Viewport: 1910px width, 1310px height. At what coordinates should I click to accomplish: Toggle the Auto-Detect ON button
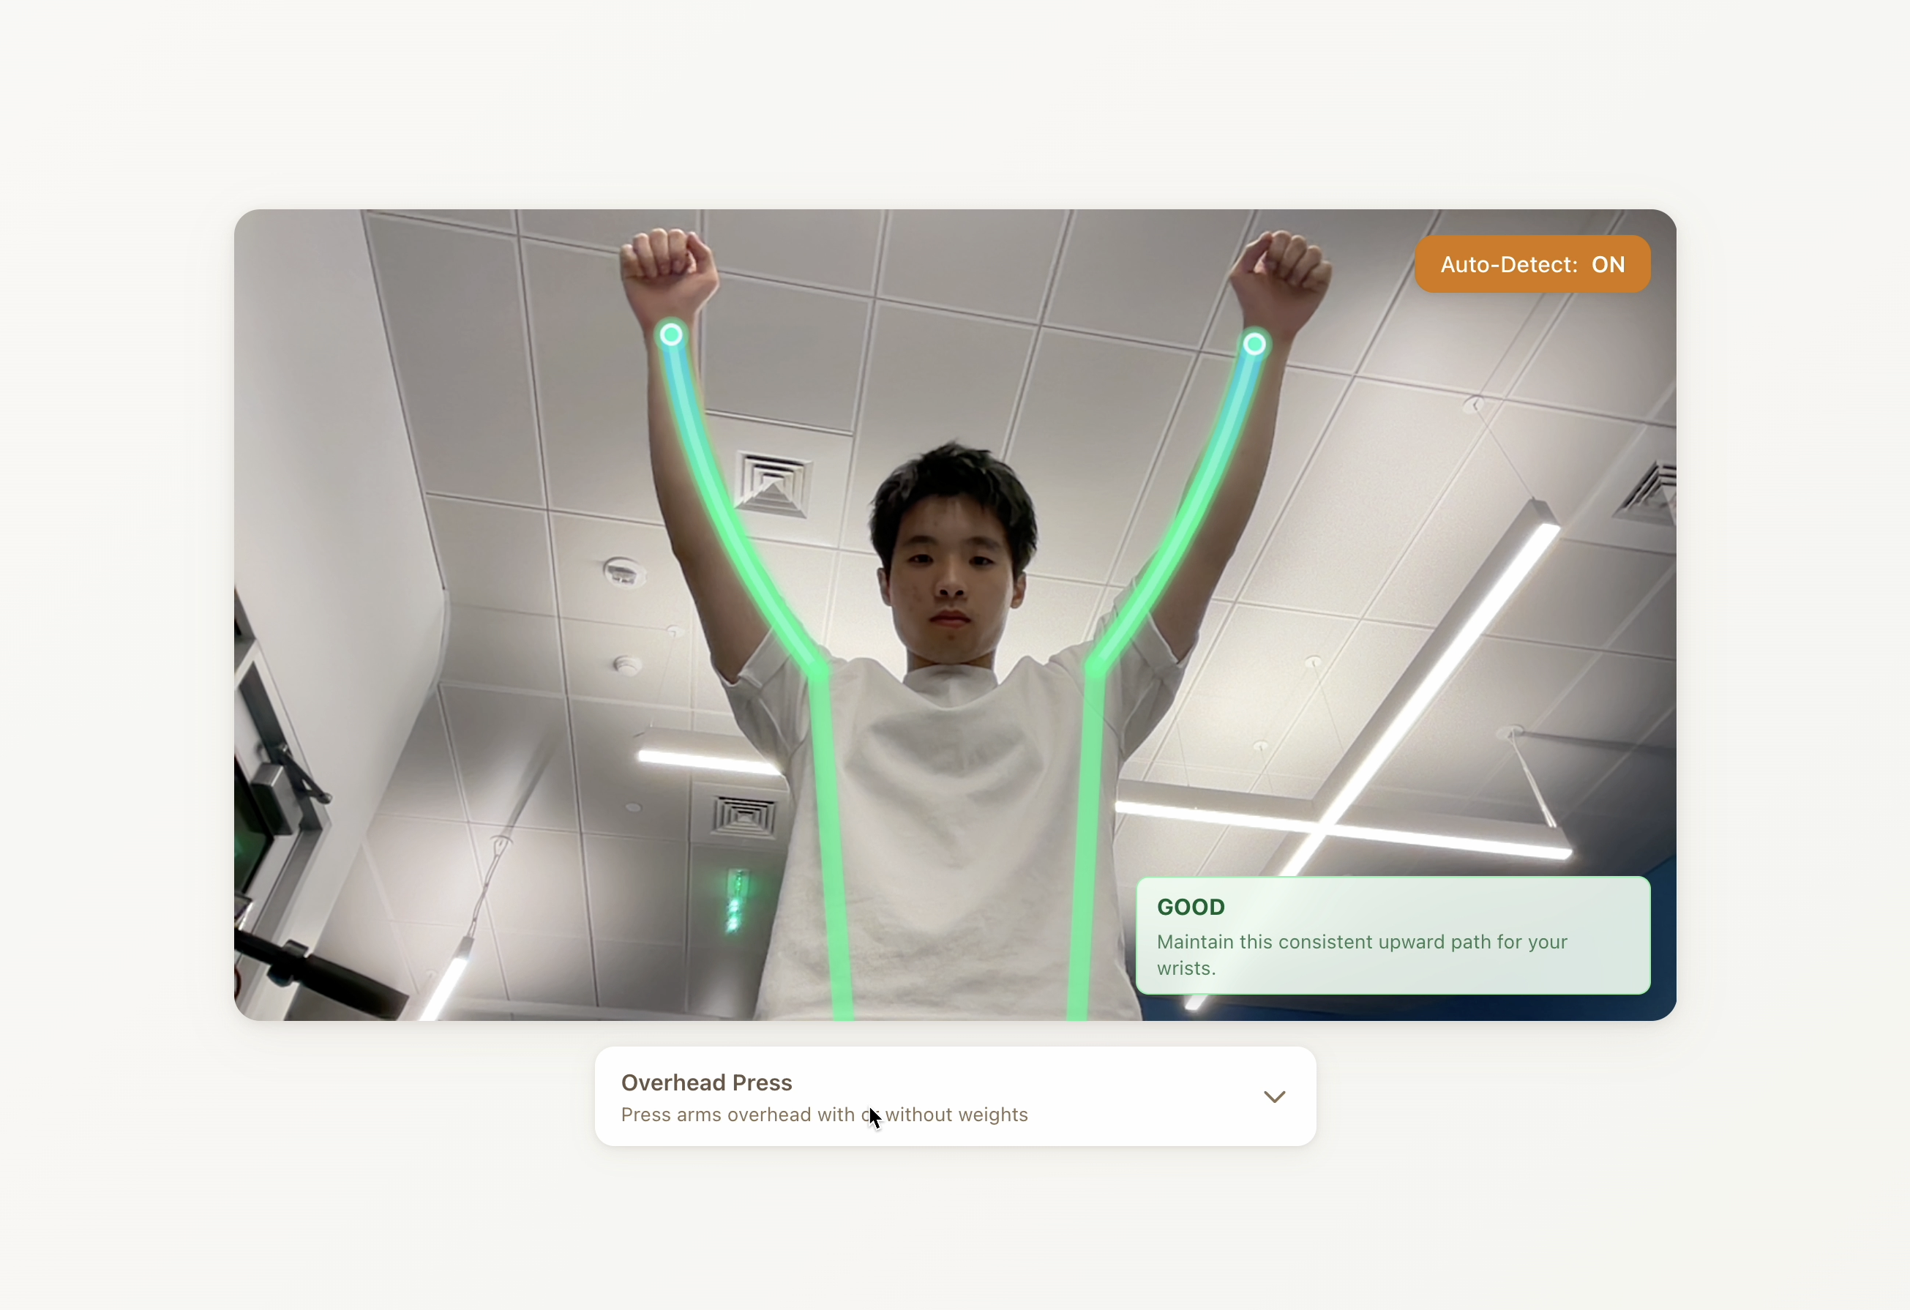pyautogui.click(x=1532, y=263)
